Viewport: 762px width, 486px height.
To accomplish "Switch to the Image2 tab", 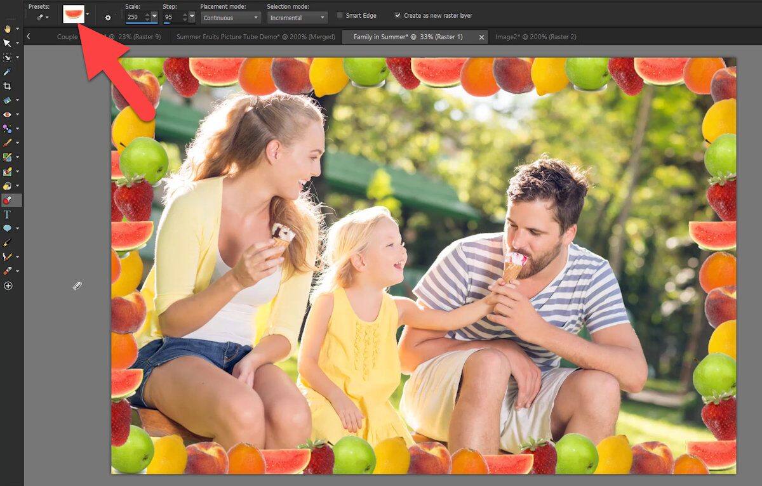I will coord(537,37).
